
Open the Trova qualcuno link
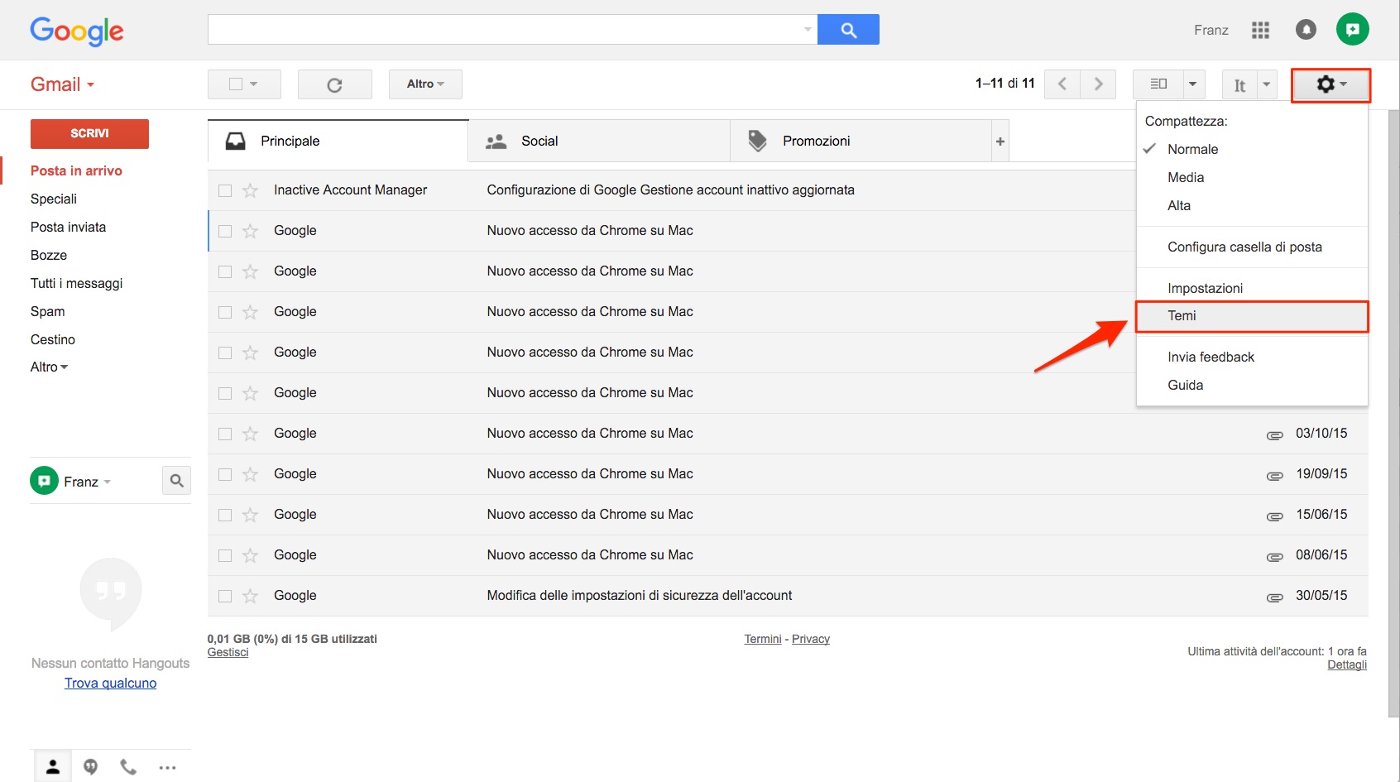coord(111,683)
